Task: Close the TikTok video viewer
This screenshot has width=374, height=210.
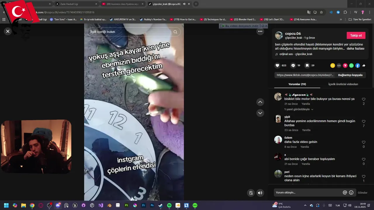Action: coord(8,31)
